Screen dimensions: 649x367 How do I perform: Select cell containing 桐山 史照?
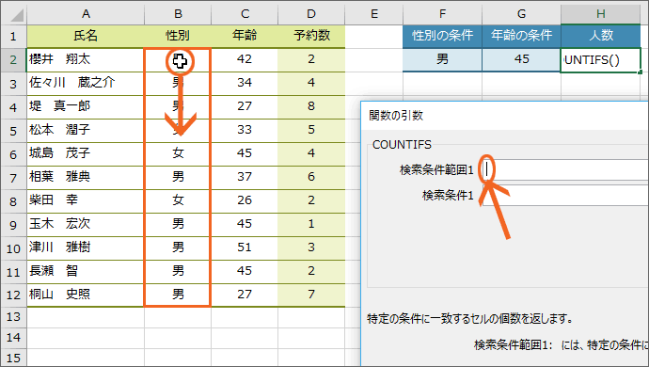[x=86, y=295]
